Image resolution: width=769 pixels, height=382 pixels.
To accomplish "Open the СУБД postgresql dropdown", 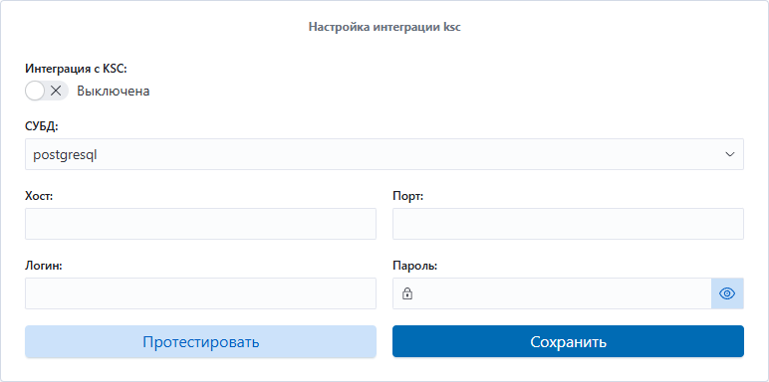I will (384, 154).
